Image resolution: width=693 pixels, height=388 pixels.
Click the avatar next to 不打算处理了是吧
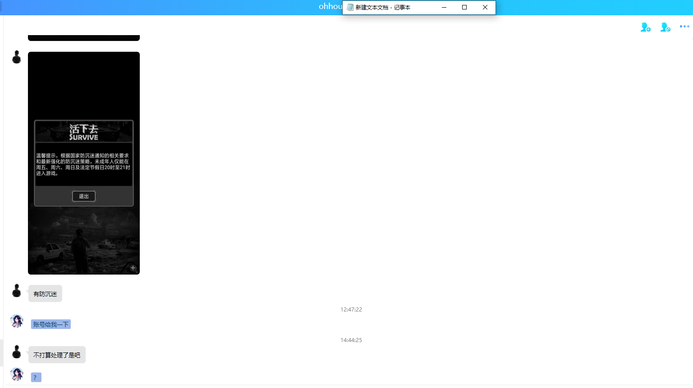(17, 352)
